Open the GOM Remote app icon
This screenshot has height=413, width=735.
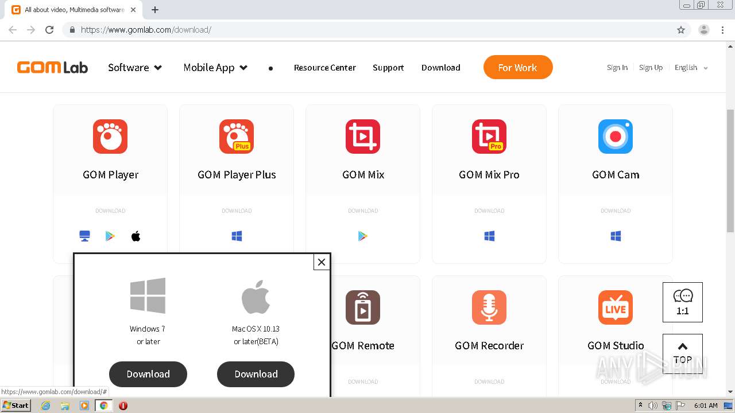pyautogui.click(x=363, y=307)
